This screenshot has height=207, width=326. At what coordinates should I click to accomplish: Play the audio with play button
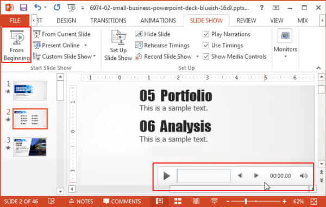pos(167,176)
